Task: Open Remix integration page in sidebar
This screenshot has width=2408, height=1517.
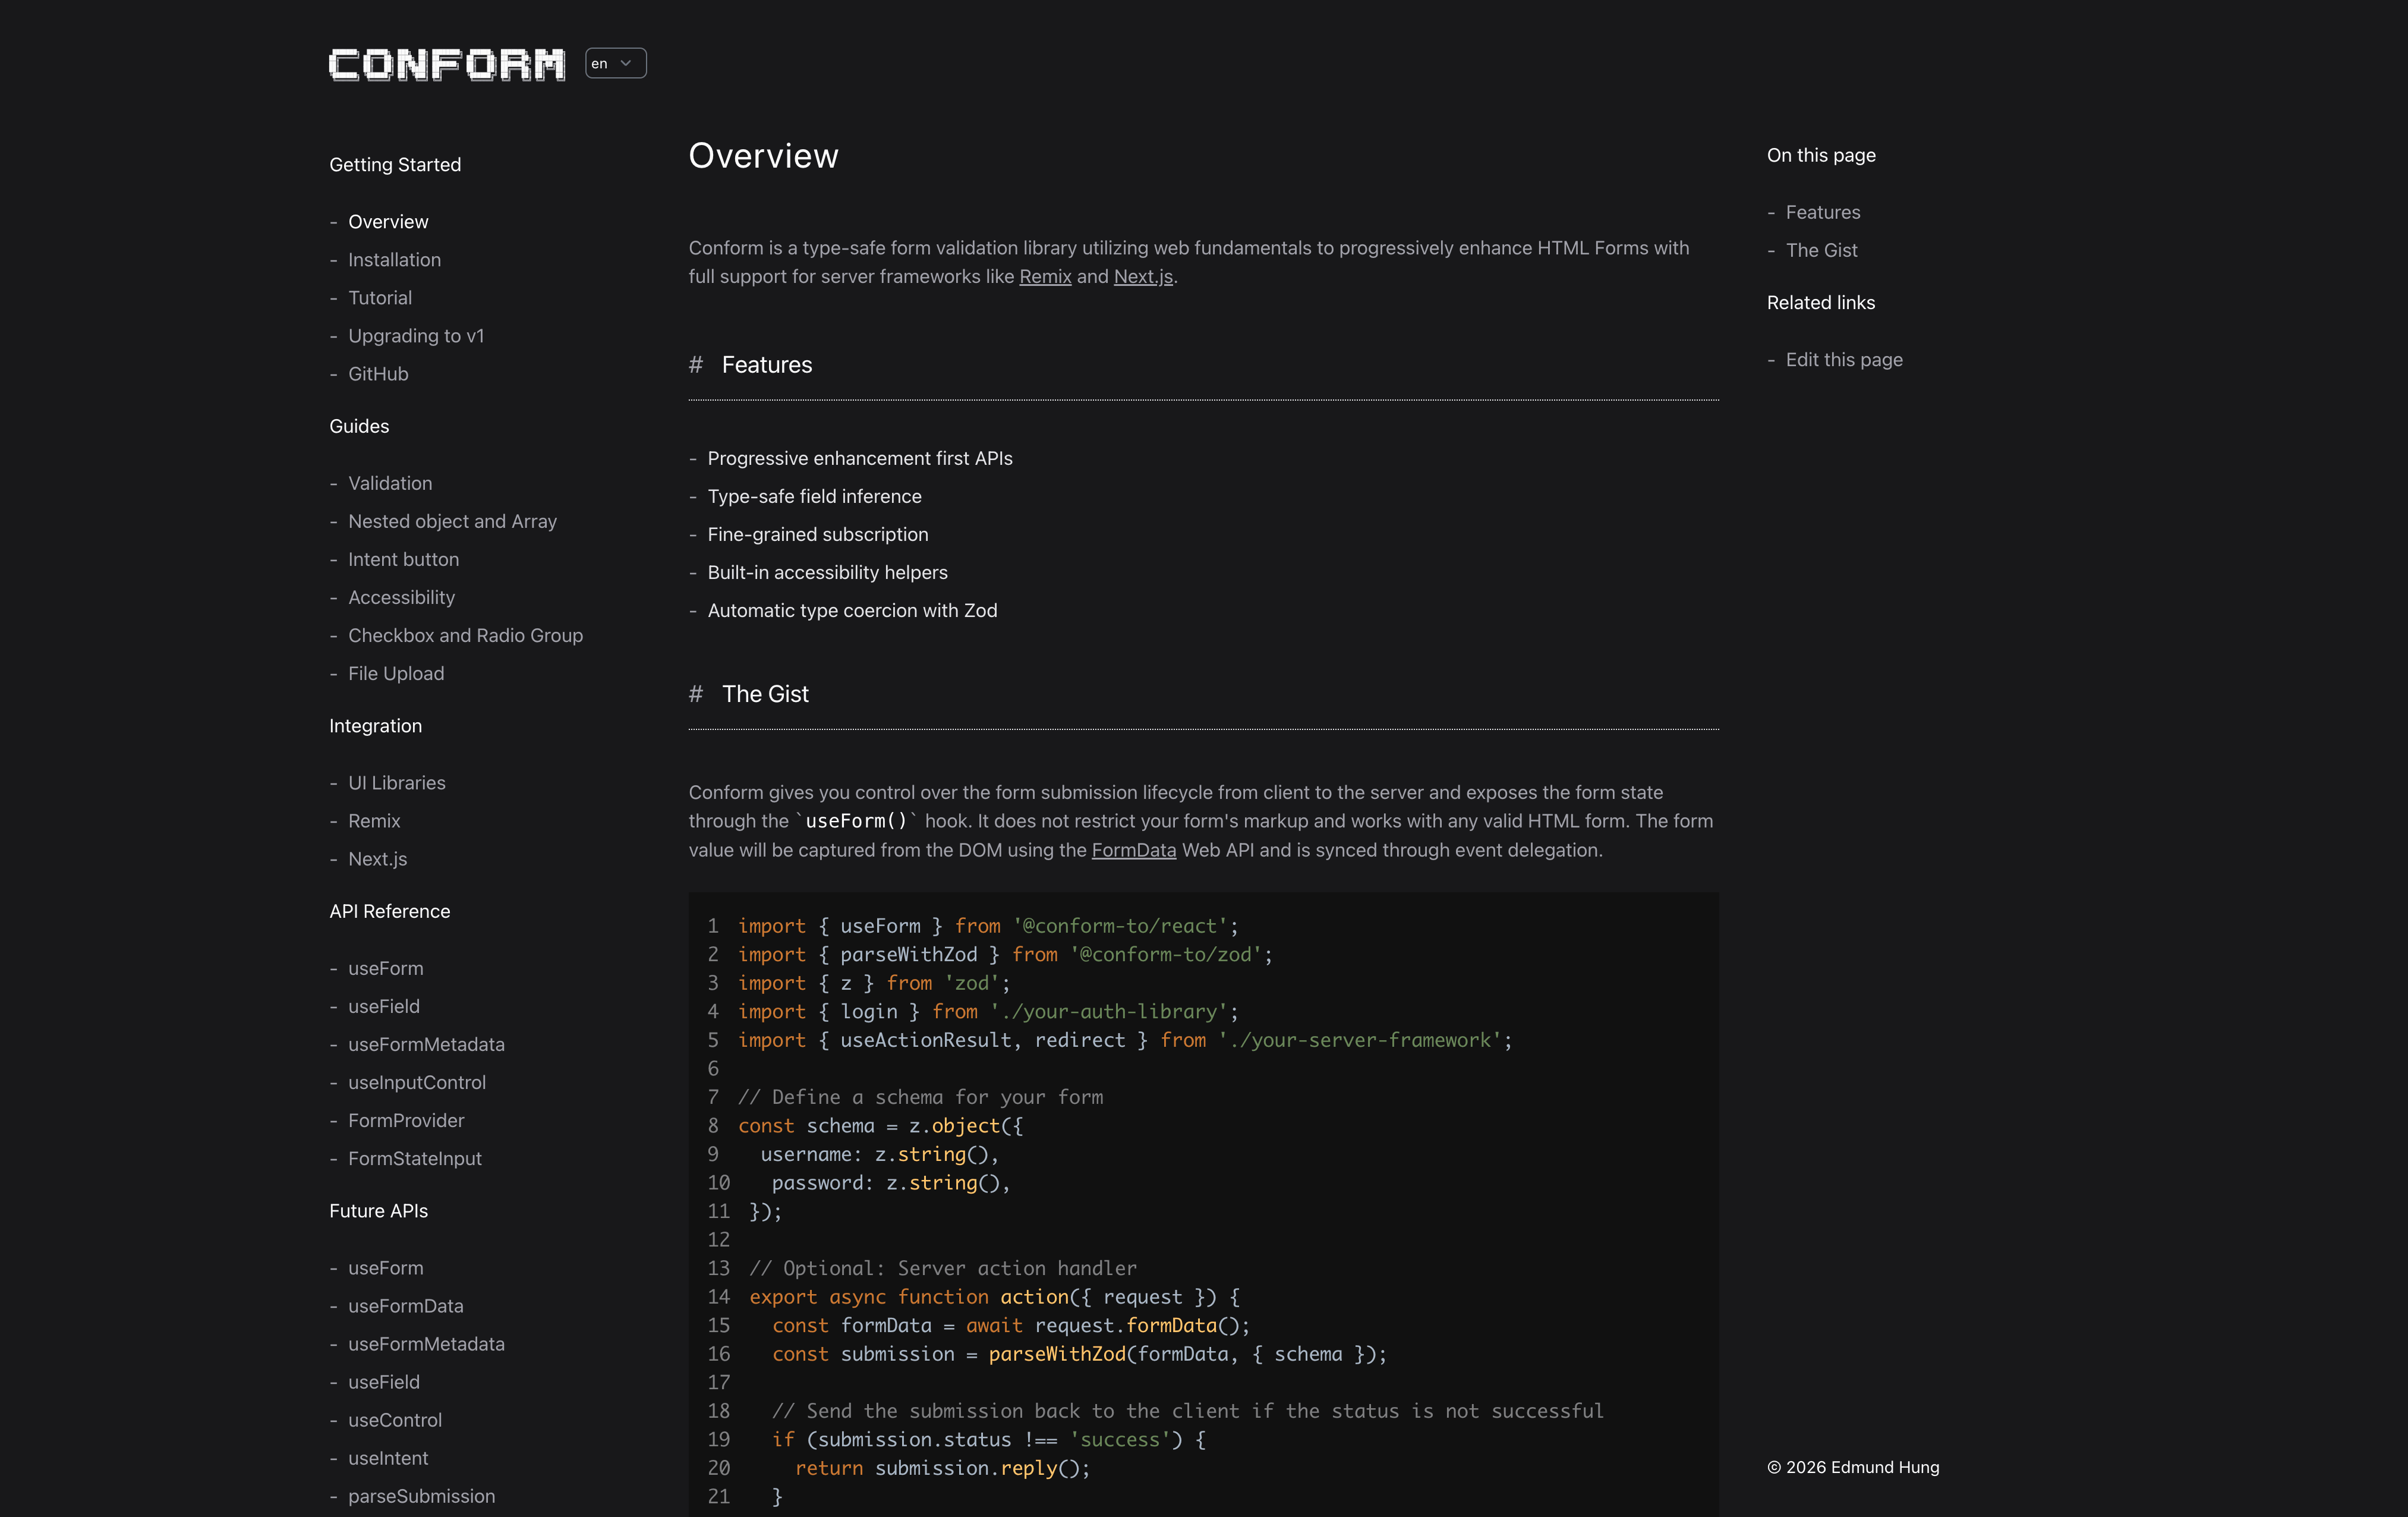Action: click(374, 820)
